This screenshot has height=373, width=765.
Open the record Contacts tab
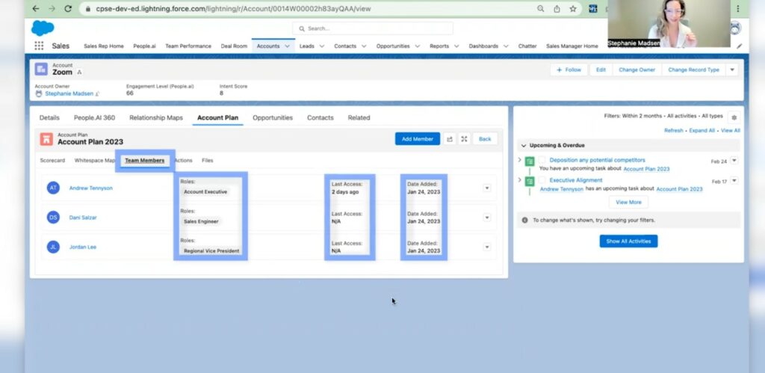coord(320,117)
